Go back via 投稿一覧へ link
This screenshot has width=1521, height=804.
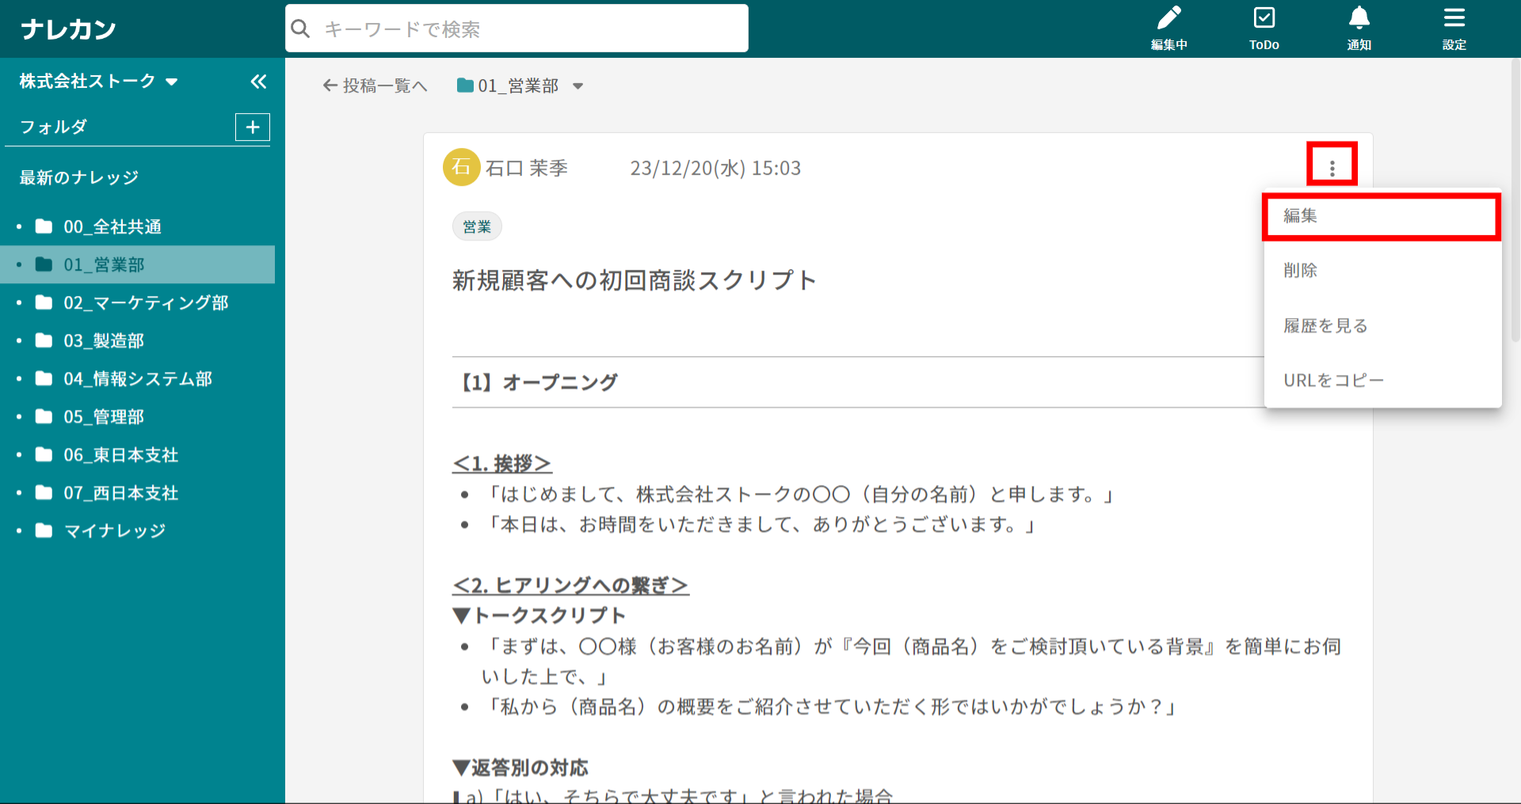coord(375,86)
